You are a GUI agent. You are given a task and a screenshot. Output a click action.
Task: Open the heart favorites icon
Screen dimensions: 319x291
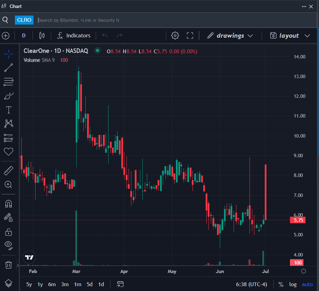tap(9, 152)
